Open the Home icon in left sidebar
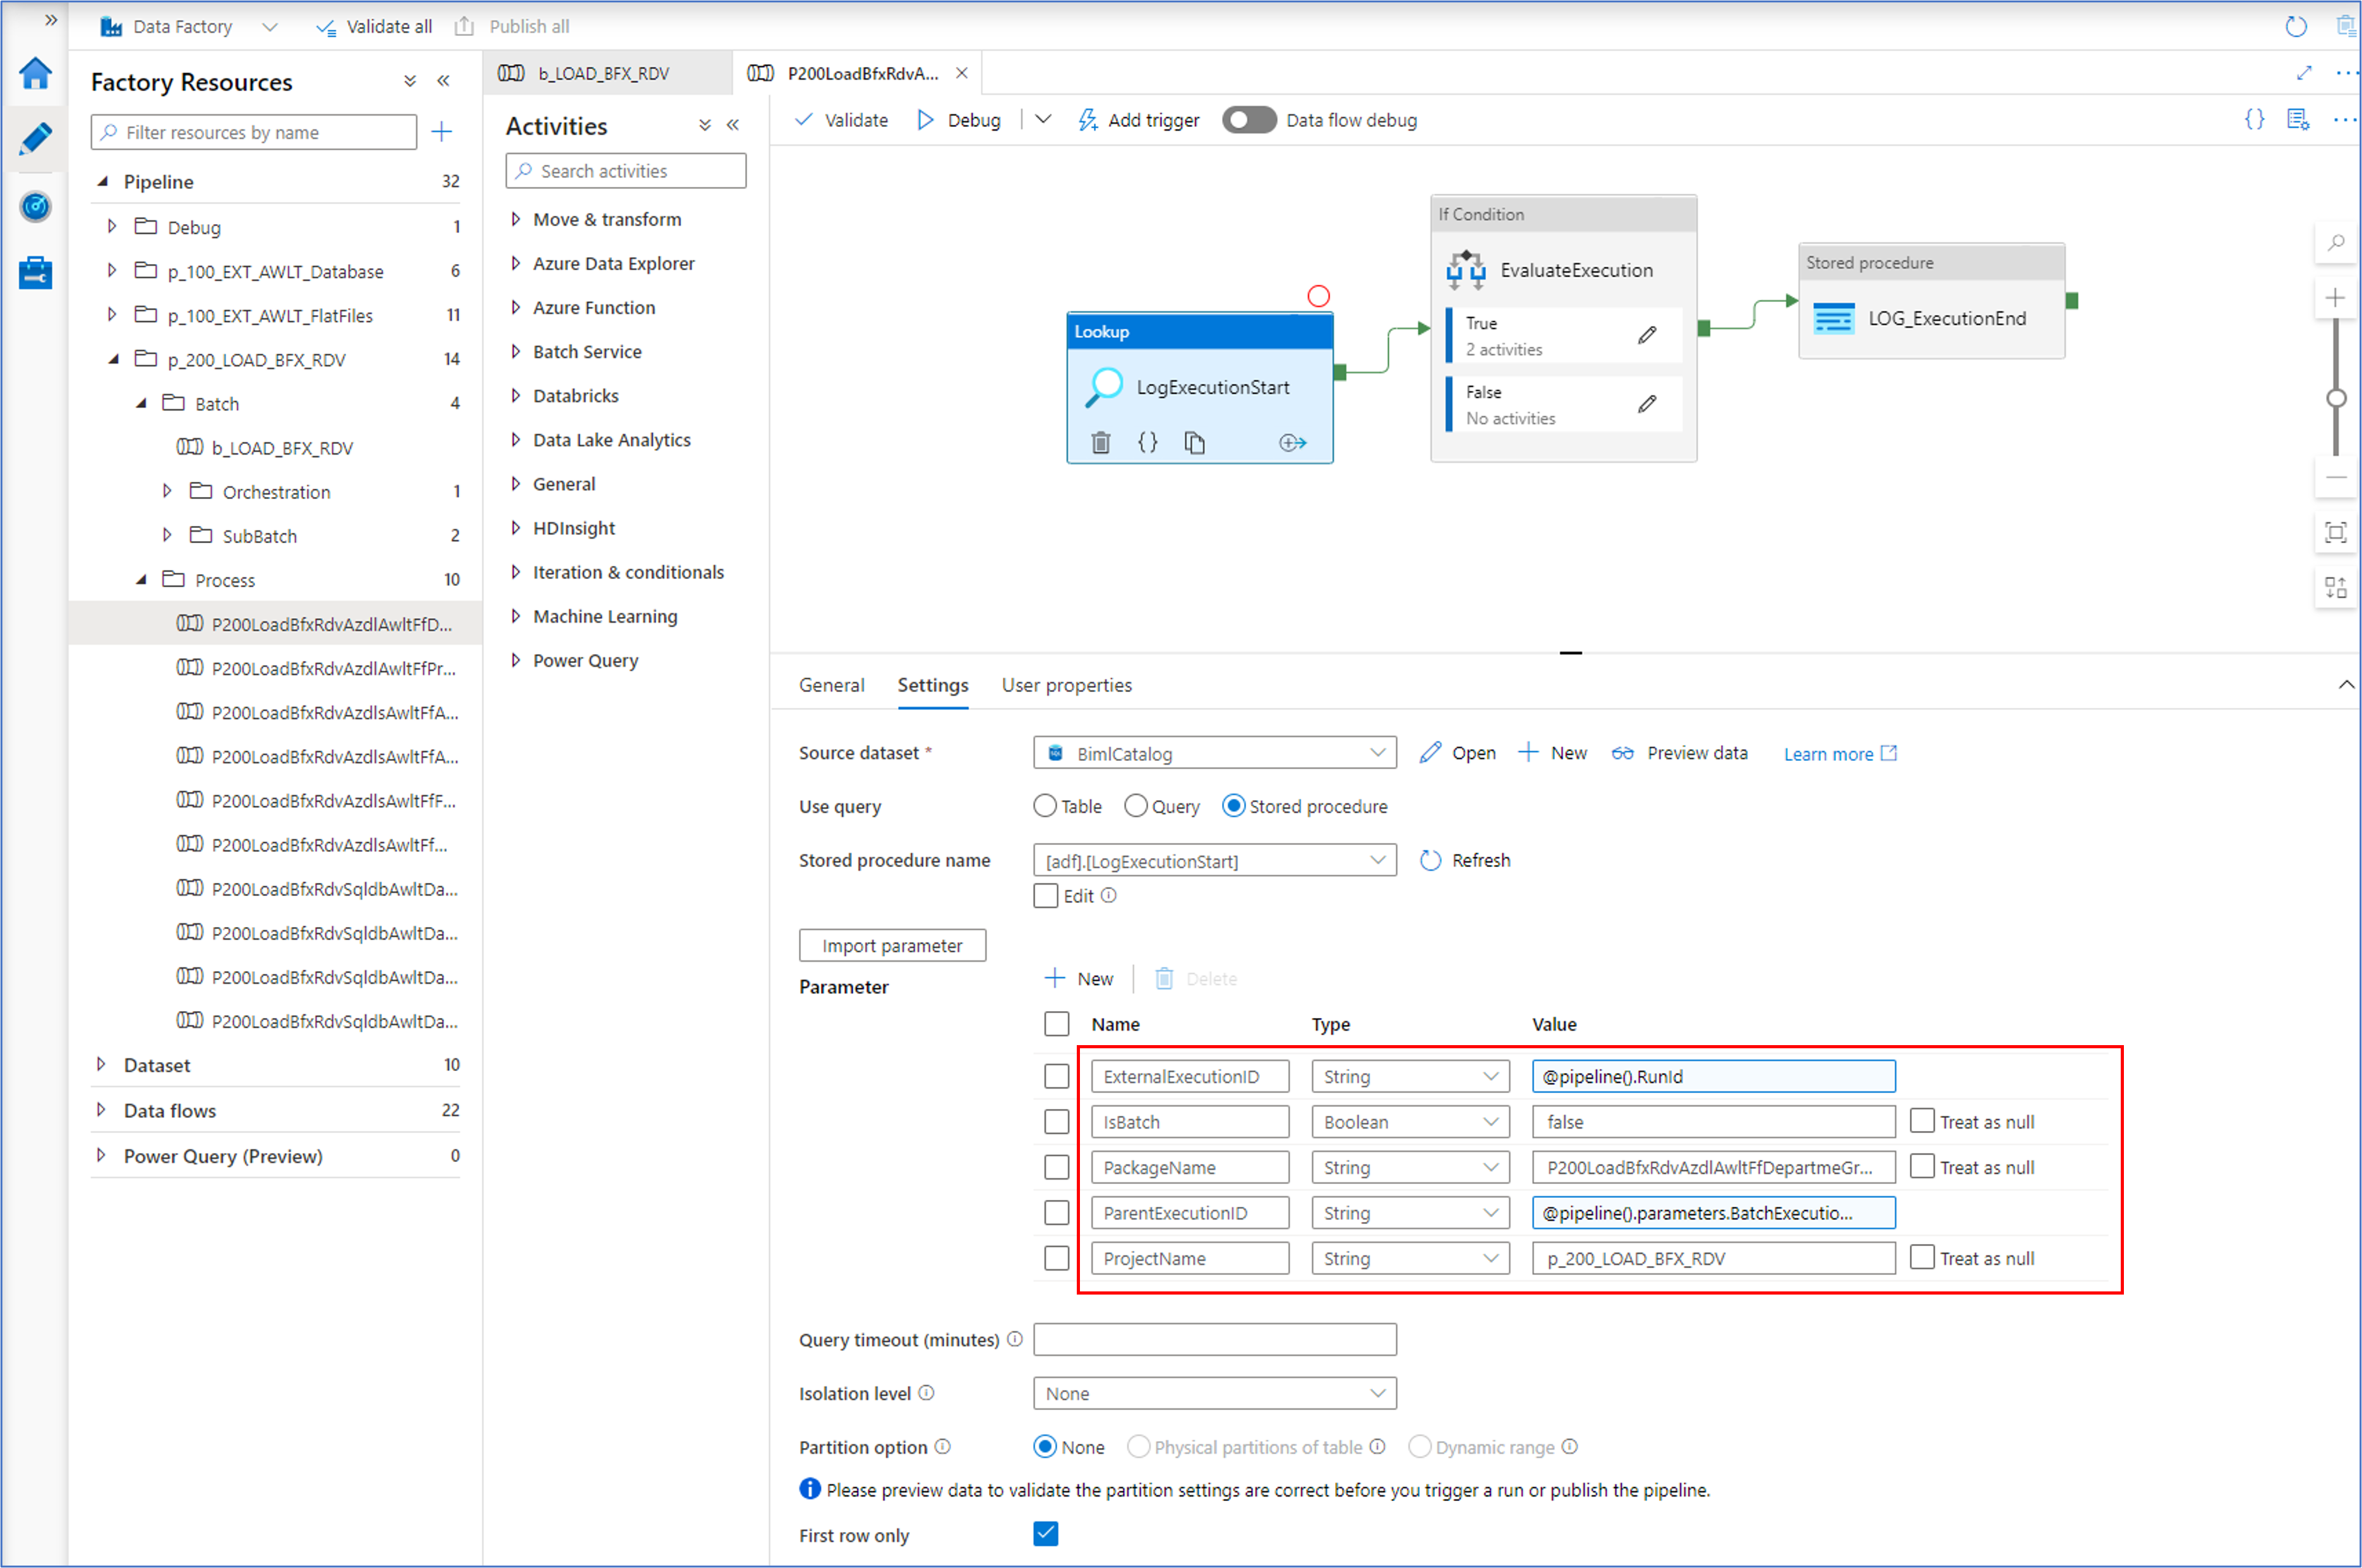This screenshot has width=2362, height=1568. [x=36, y=73]
